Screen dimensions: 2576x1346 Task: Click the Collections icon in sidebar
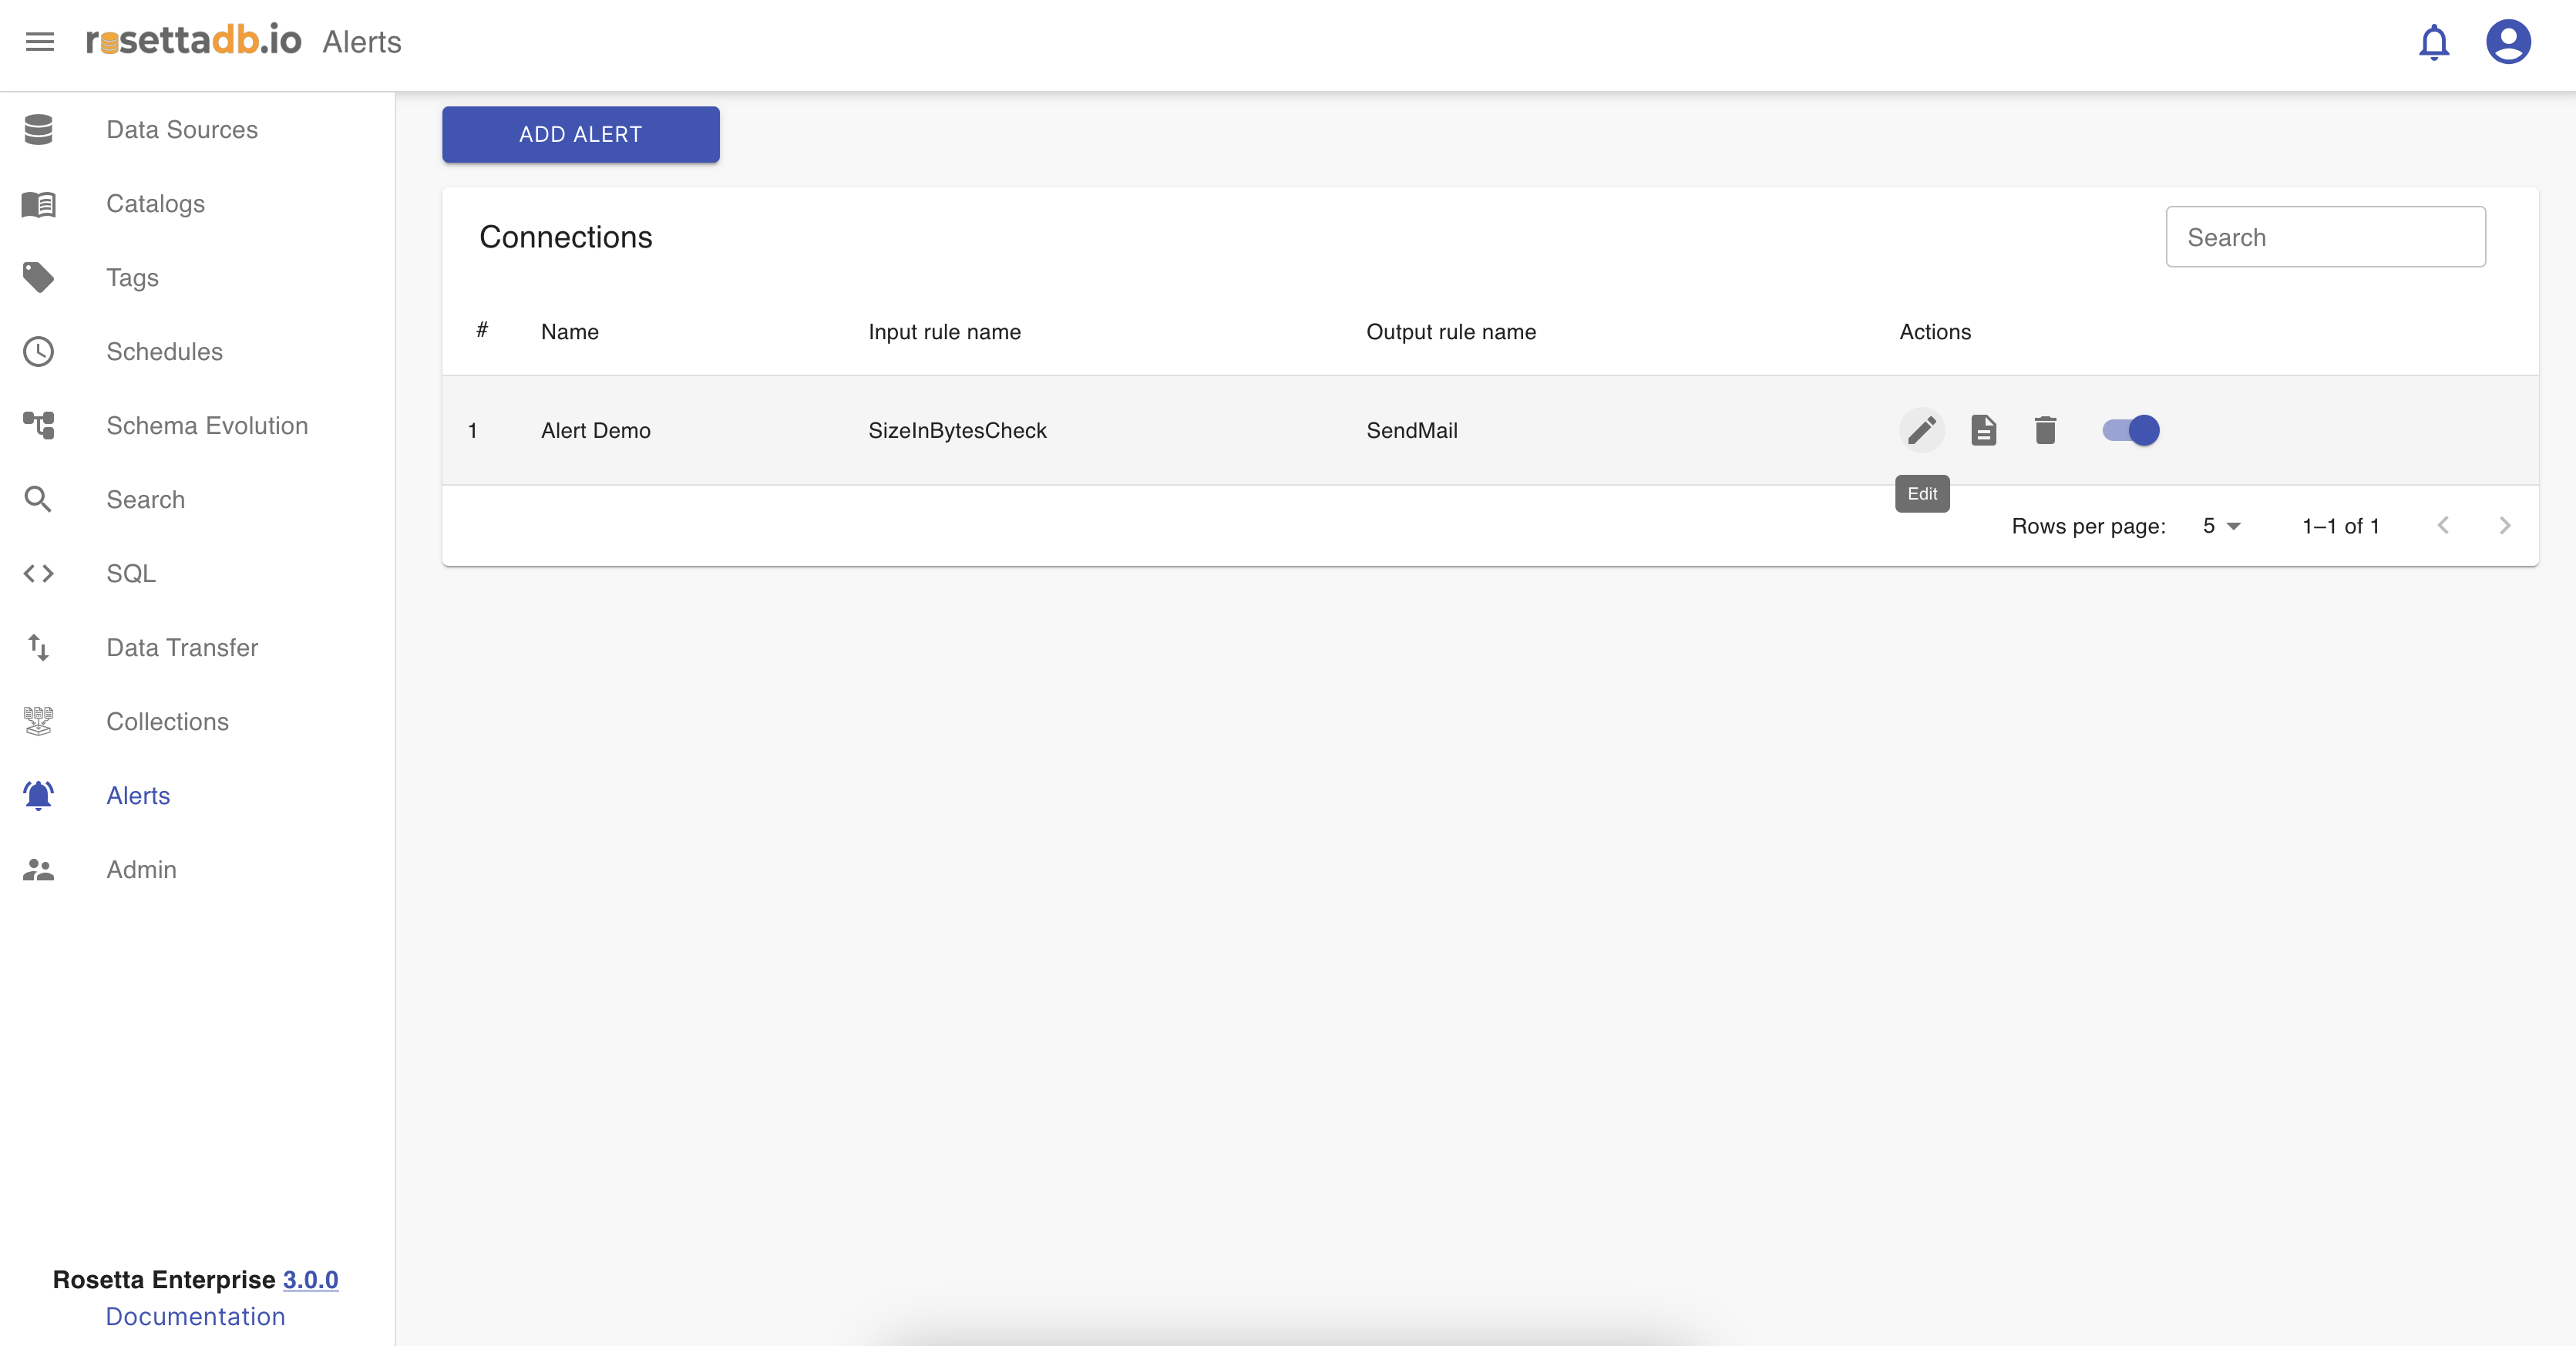(38, 721)
